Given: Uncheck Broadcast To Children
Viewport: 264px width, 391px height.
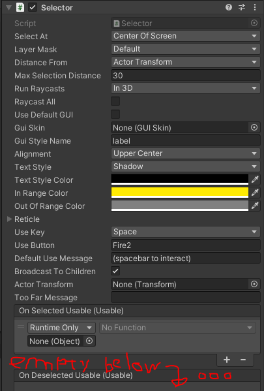Looking at the screenshot, I should [115, 271].
